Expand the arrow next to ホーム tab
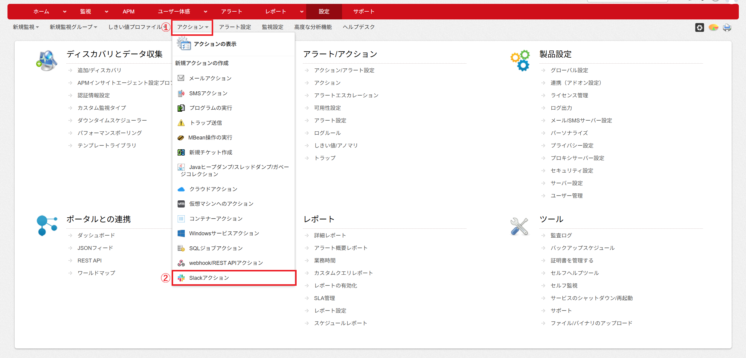This screenshot has height=358, width=746. [x=65, y=12]
